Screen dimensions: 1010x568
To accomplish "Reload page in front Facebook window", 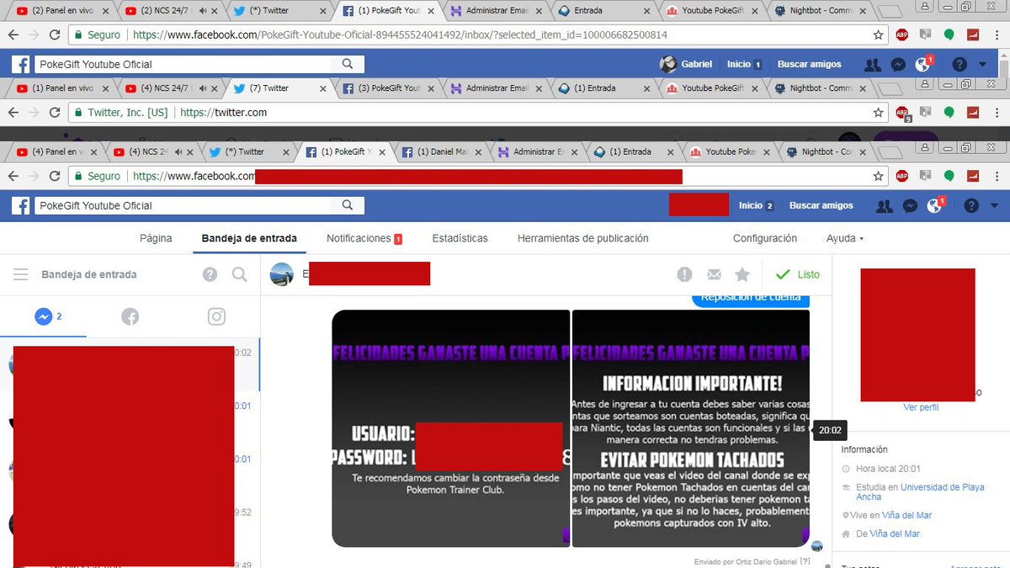I will tap(55, 176).
